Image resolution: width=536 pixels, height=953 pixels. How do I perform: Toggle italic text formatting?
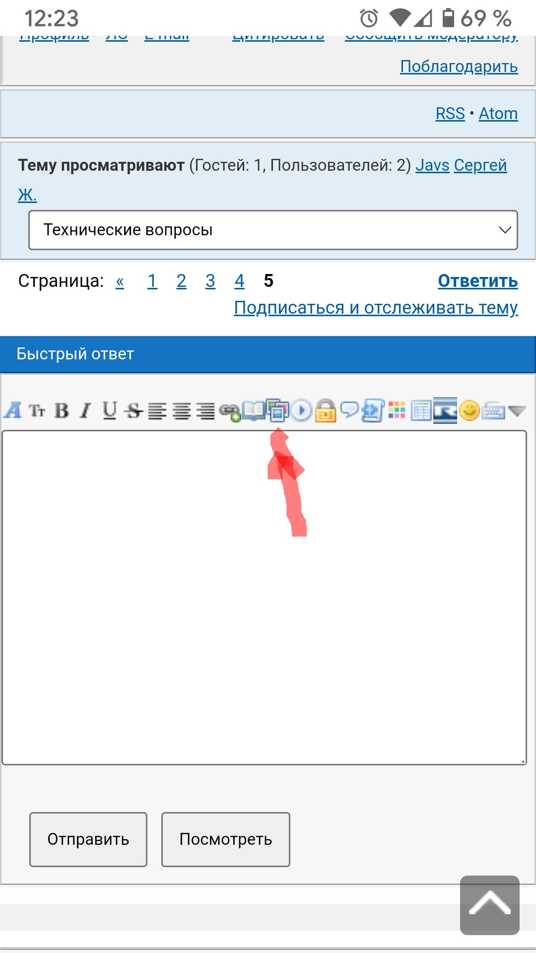coord(86,411)
